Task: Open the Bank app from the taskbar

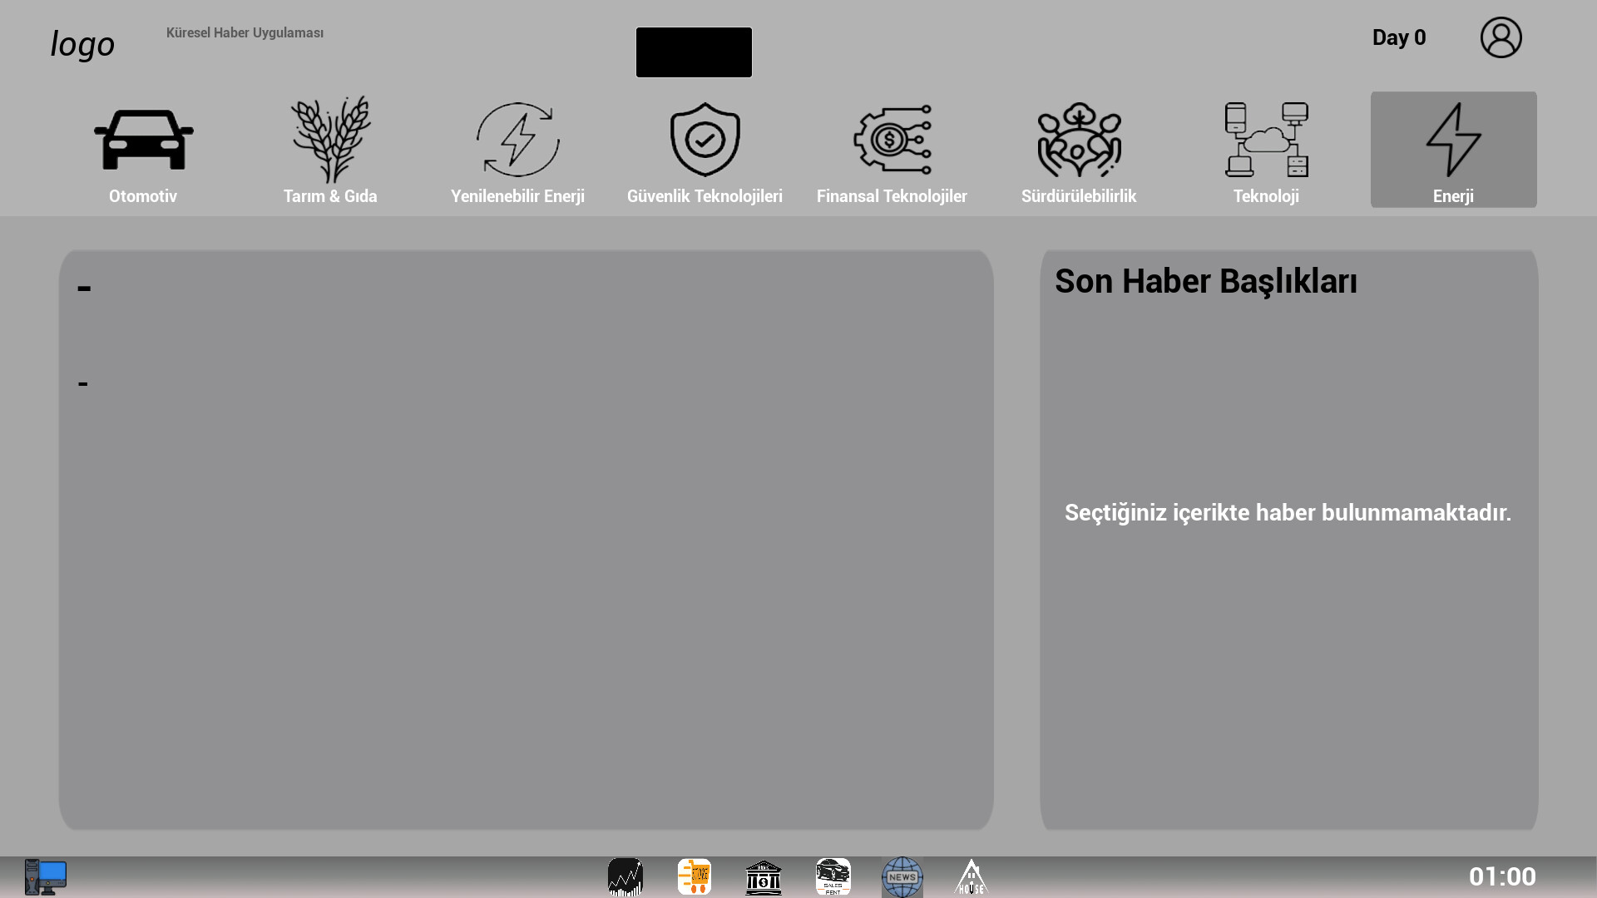Action: click(764, 876)
